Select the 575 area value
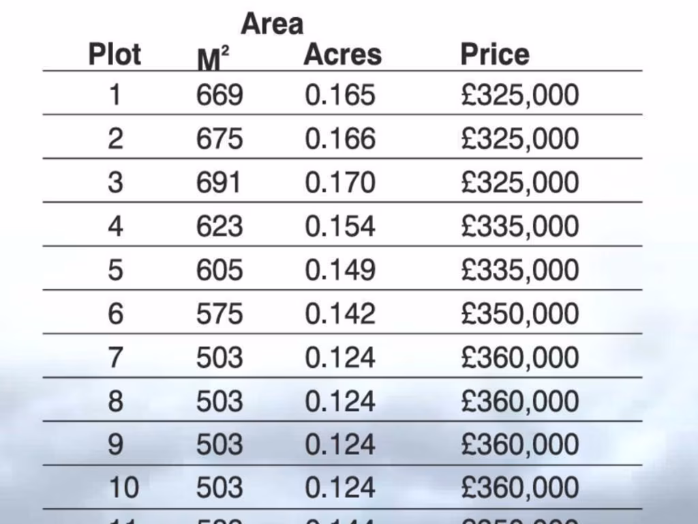This screenshot has width=698, height=524. [x=219, y=313]
